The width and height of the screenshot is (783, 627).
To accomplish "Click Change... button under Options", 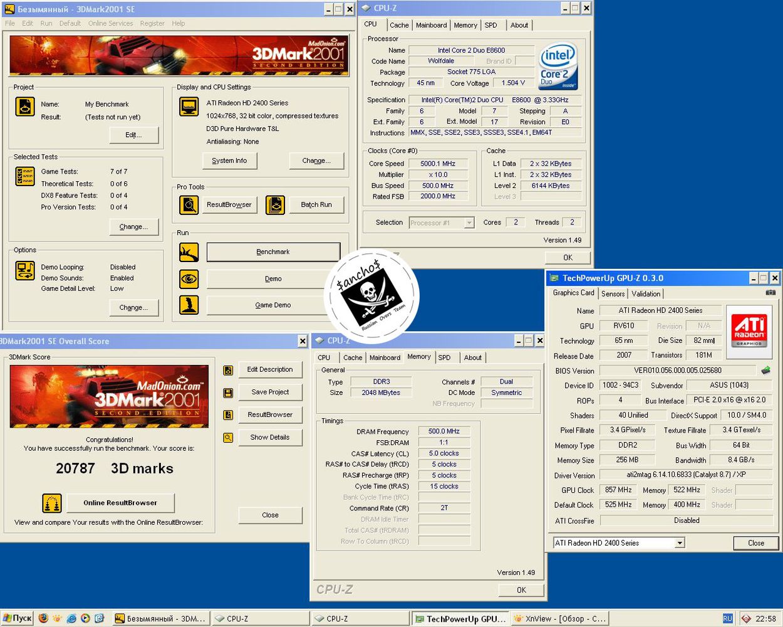I will (x=133, y=308).
